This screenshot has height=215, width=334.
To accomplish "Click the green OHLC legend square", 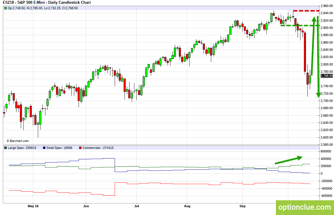I will click(x=5, y=8).
